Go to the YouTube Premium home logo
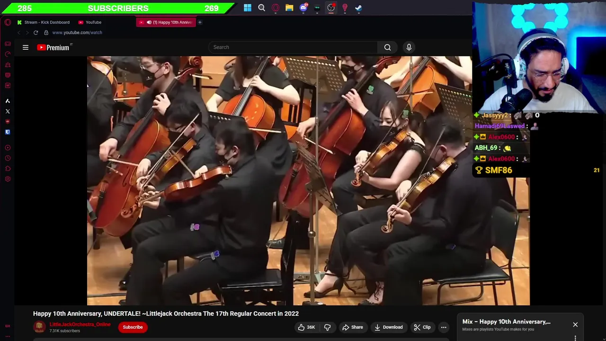 click(54, 47)
